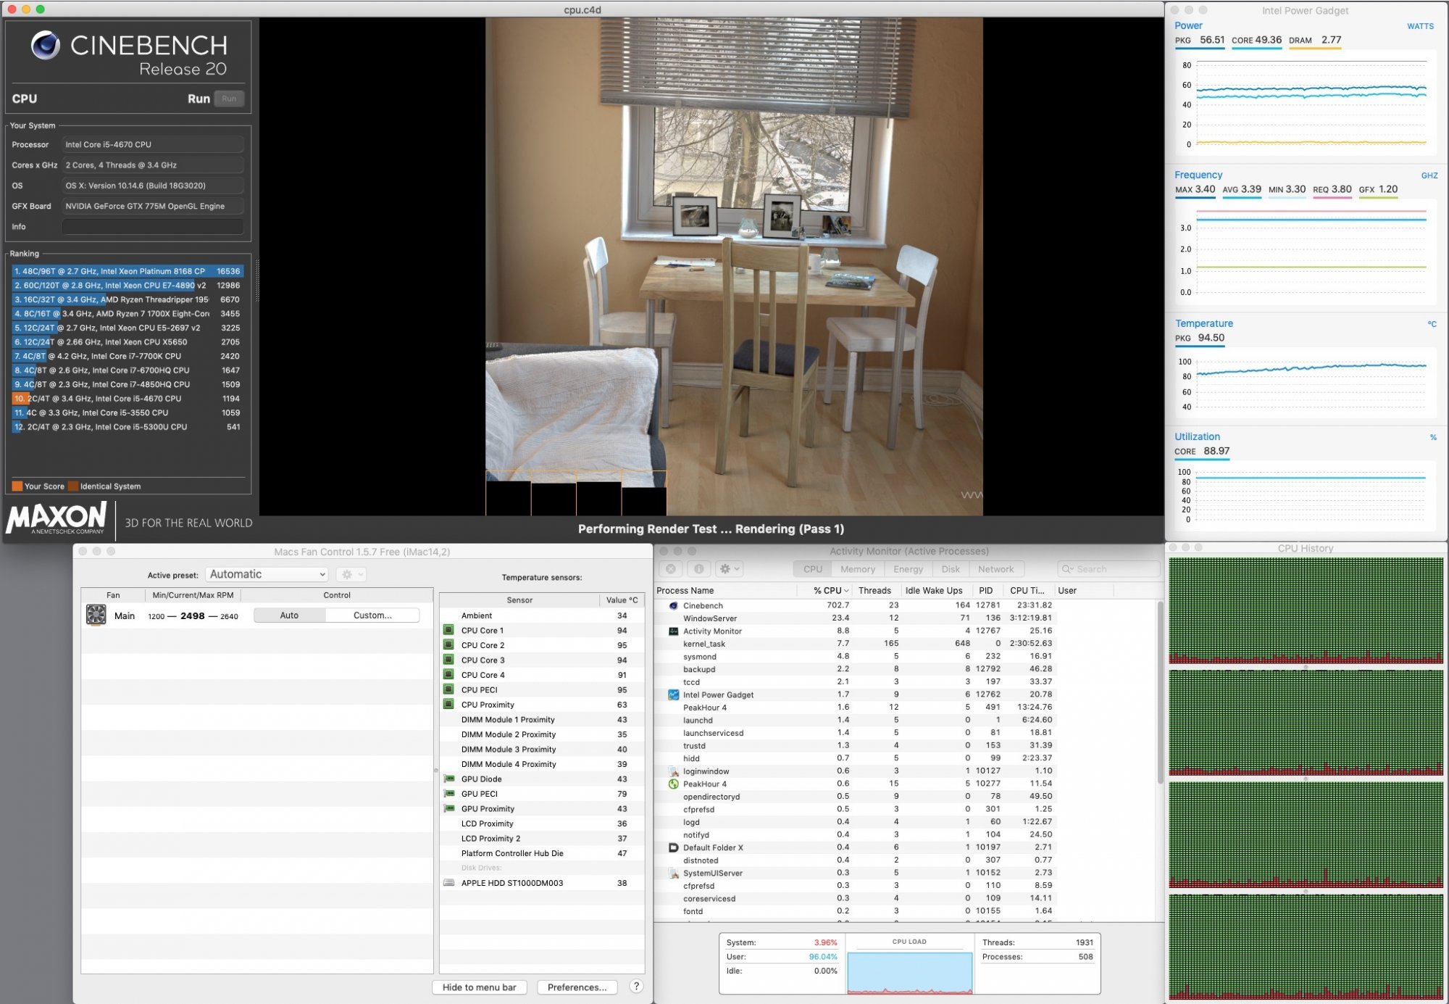
Task: Open the Network tab in Activity Monitor
Action: pyautogui.click(x=996, y=568)
